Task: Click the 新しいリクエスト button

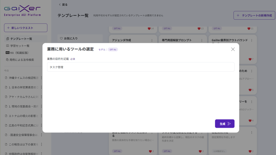Action: click(x=26, y=28)
